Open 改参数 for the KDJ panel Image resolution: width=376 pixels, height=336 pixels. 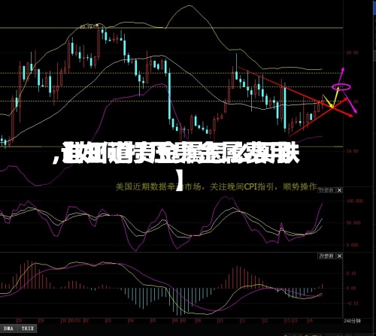[326, 190]
